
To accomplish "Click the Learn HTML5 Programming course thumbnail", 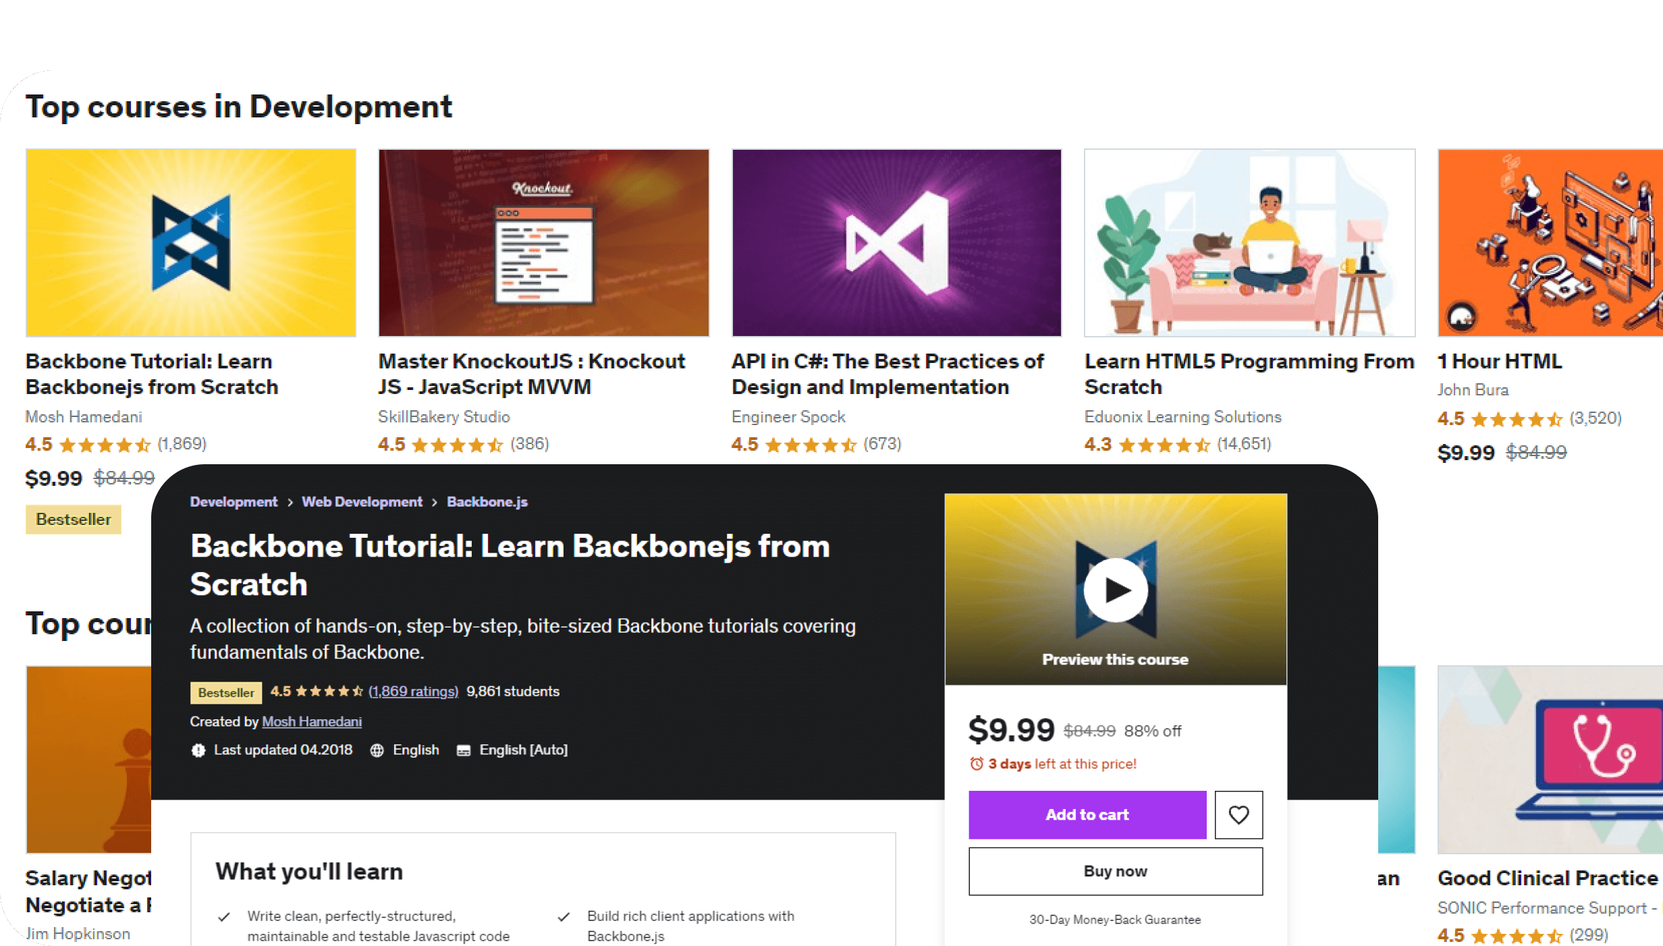I will [1249, 243].
